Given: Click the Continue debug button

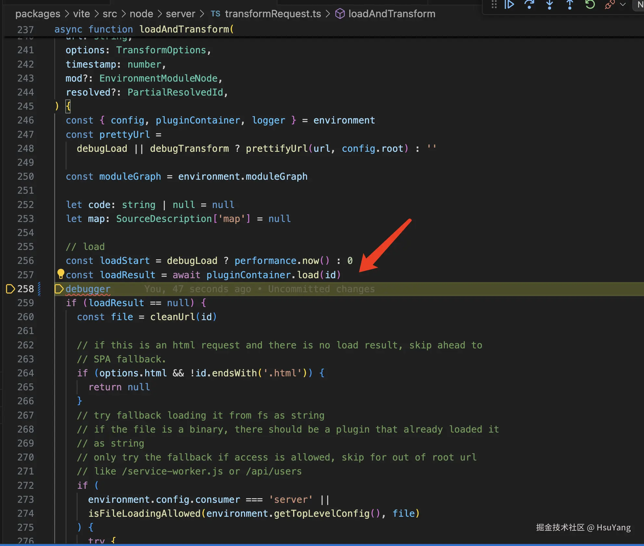Looking at the screenshot, I should (509, 5).
